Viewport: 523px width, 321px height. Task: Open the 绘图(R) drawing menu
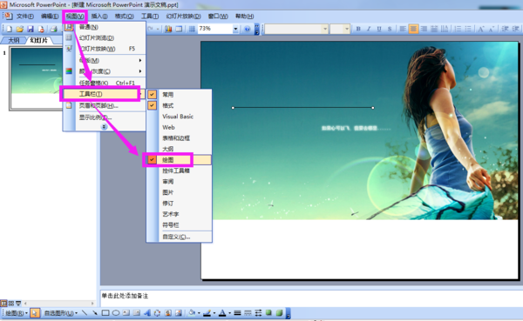point(17,313)
